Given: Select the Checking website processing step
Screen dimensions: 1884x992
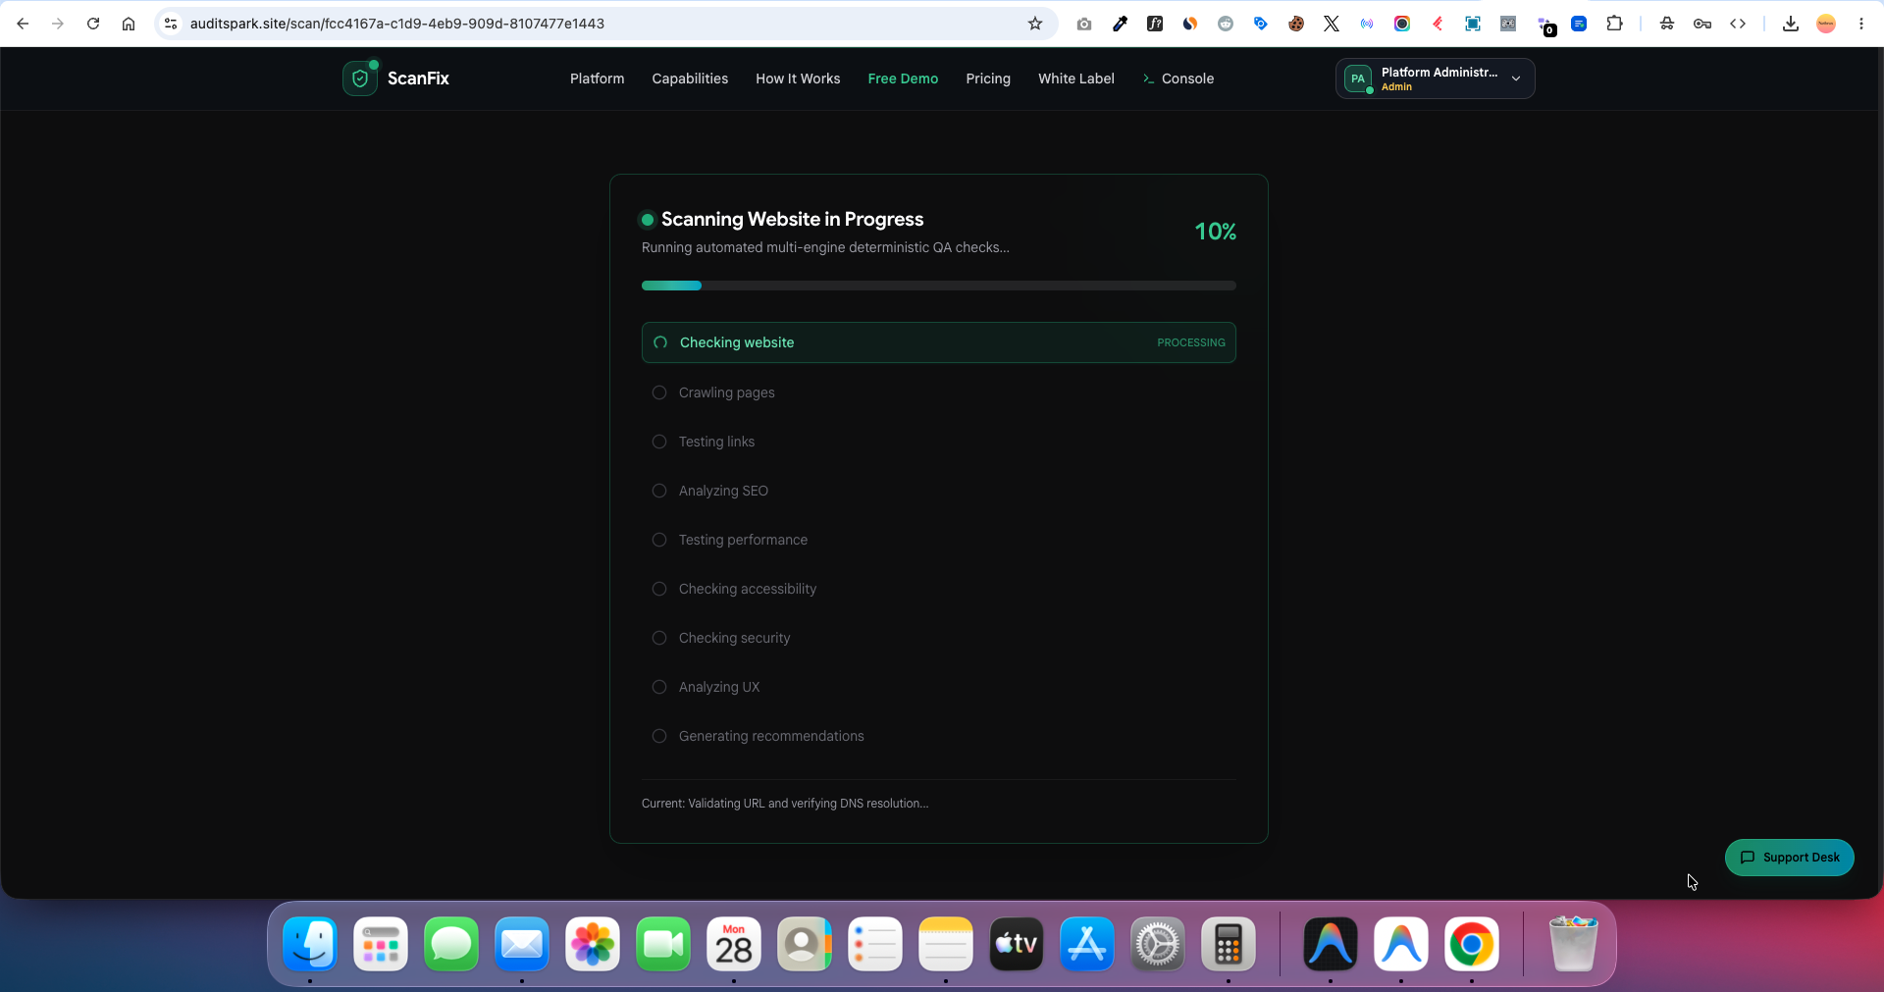Looking at the screenshot, I should [939, 342].
